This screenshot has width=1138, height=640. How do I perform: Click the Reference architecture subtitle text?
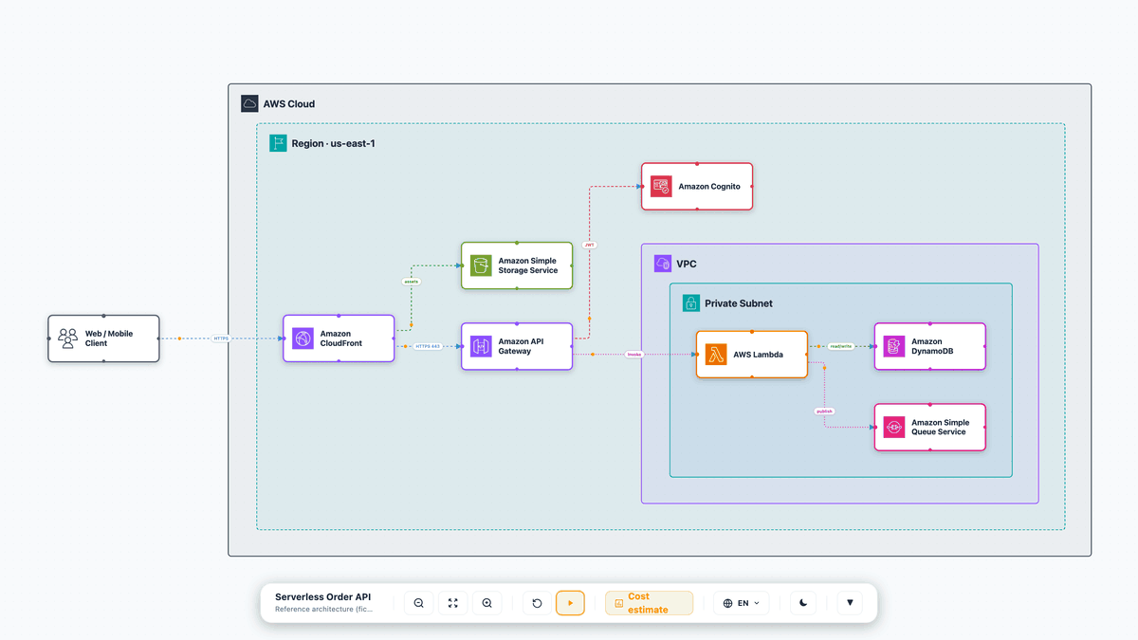(324, 610)
